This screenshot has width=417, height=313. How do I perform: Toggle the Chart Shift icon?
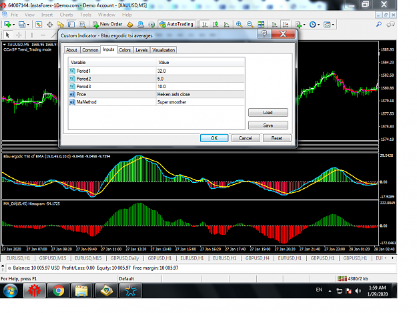[286, 25]
